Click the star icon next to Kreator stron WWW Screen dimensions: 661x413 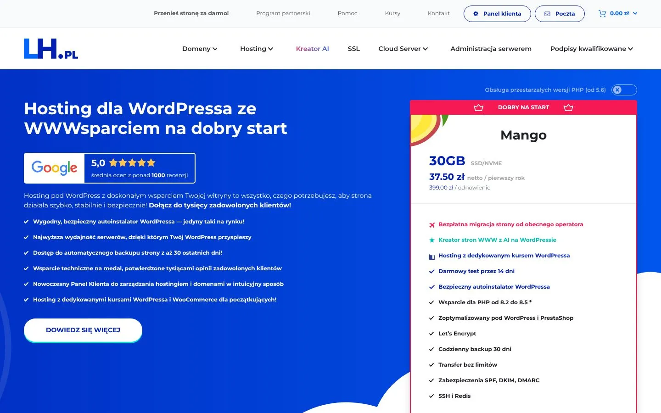(431, 240)
